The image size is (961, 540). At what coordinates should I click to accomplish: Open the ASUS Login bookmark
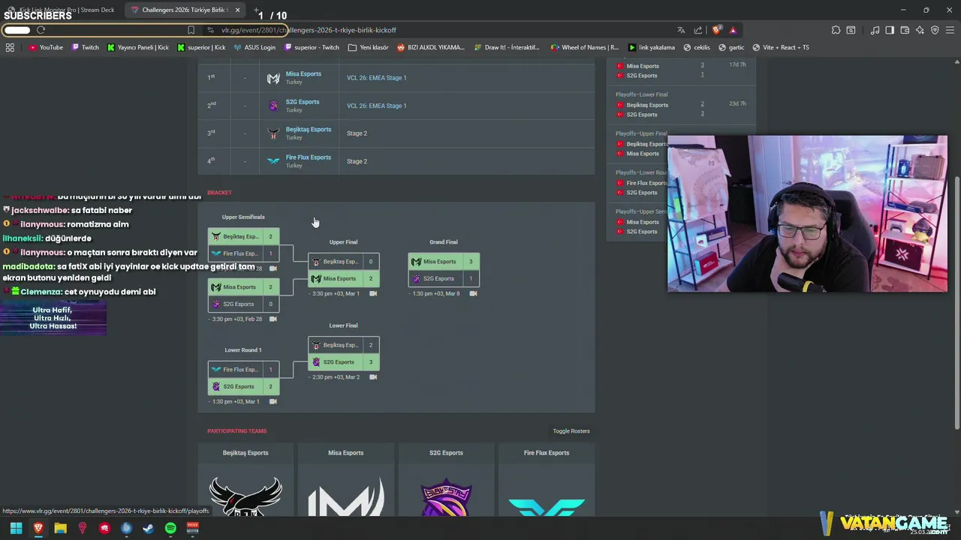[255, 47]
